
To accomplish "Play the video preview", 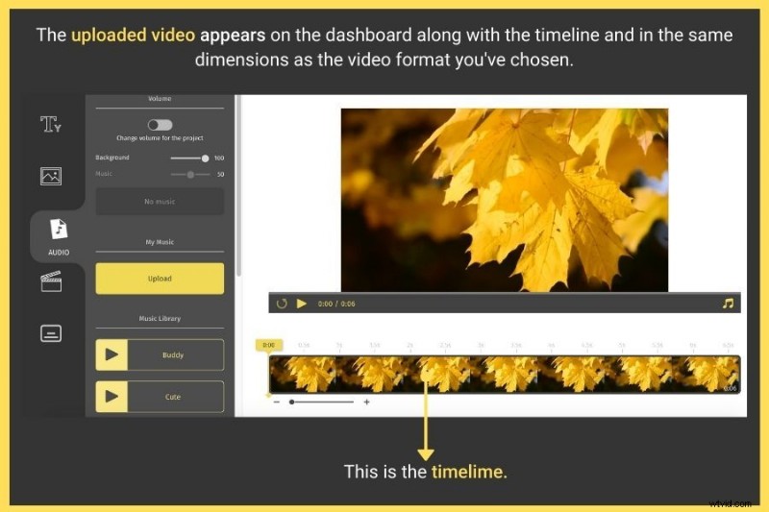I will click(302, 304).
